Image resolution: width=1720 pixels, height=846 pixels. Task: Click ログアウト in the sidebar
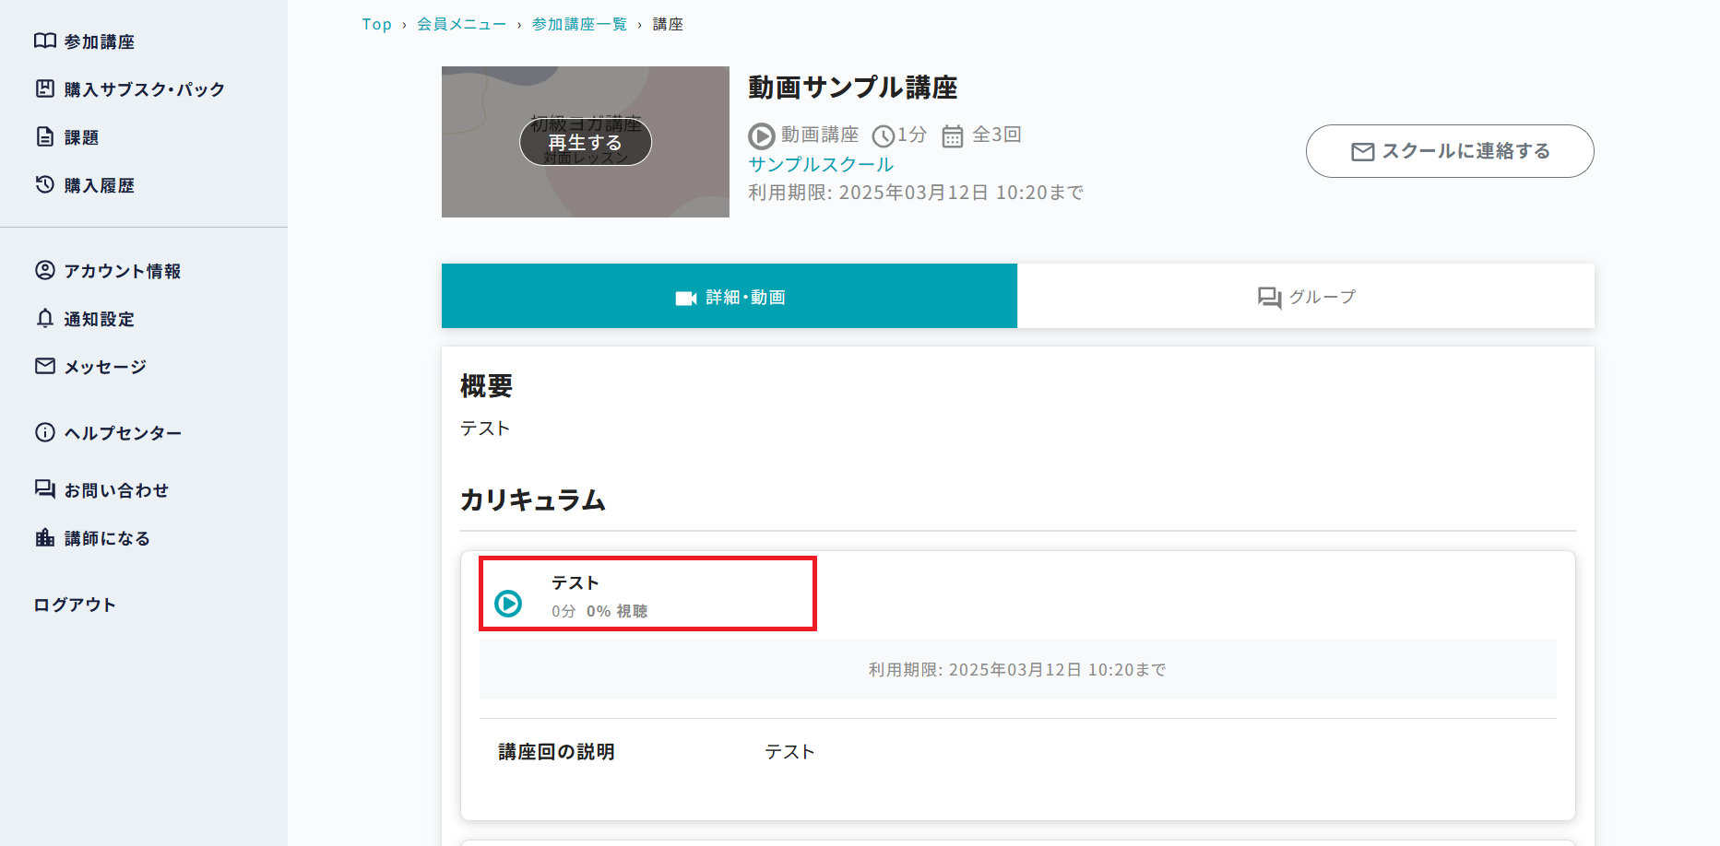[75, 605]
